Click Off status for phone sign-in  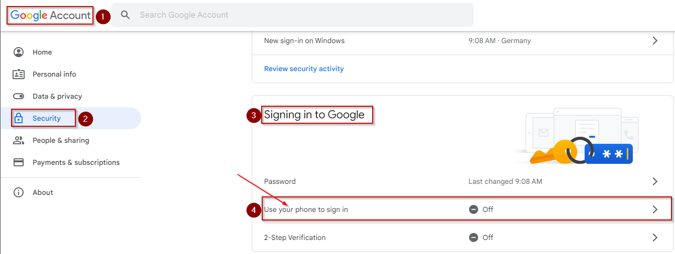[481, 209]
